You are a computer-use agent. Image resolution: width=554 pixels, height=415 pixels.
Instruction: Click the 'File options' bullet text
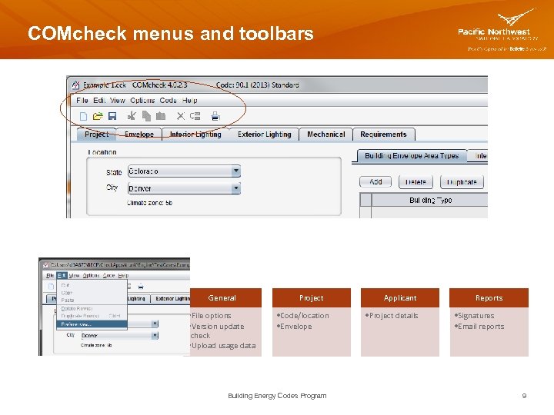(211, 316)
